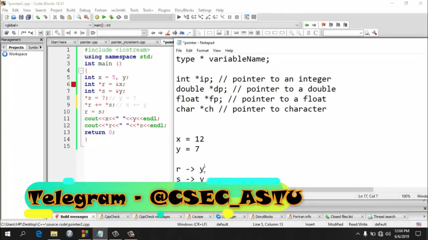Click the Save all files icon
Image resolution: width=428 pixels, height=240 pixels.
(28, 17)
